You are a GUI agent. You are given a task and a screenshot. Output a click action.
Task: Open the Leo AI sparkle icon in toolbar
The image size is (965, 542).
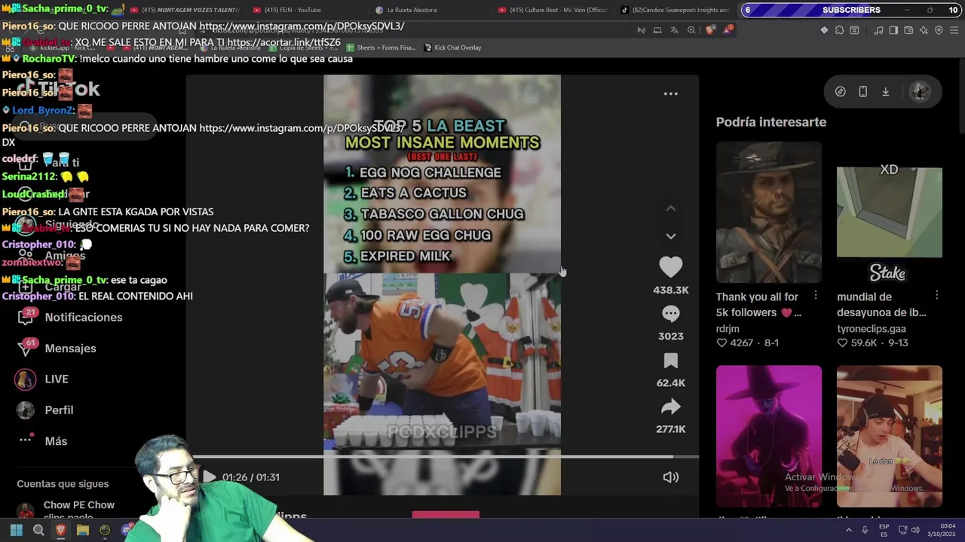924,30
